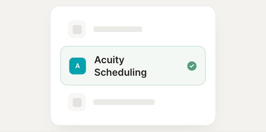Click the beige background outside the card
This screenshot has width=266, height=132.
pyautogui.click(x=24, y=68)
